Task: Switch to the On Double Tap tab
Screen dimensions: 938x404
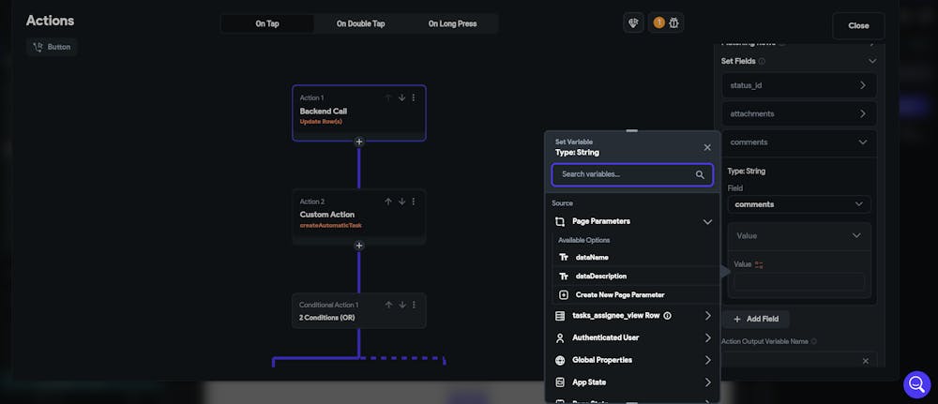Action: pos(361,24)
